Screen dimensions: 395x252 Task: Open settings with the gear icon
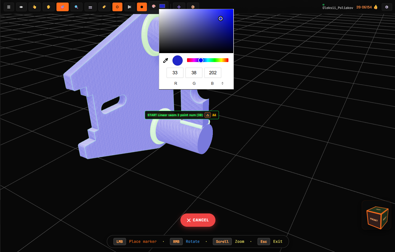387,7
